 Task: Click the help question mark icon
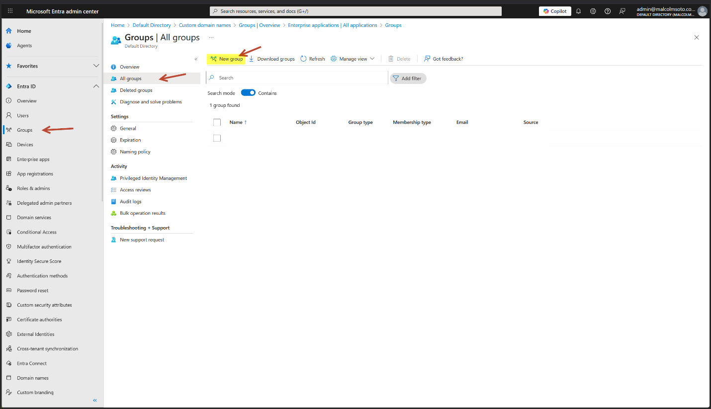pos(608,11)
